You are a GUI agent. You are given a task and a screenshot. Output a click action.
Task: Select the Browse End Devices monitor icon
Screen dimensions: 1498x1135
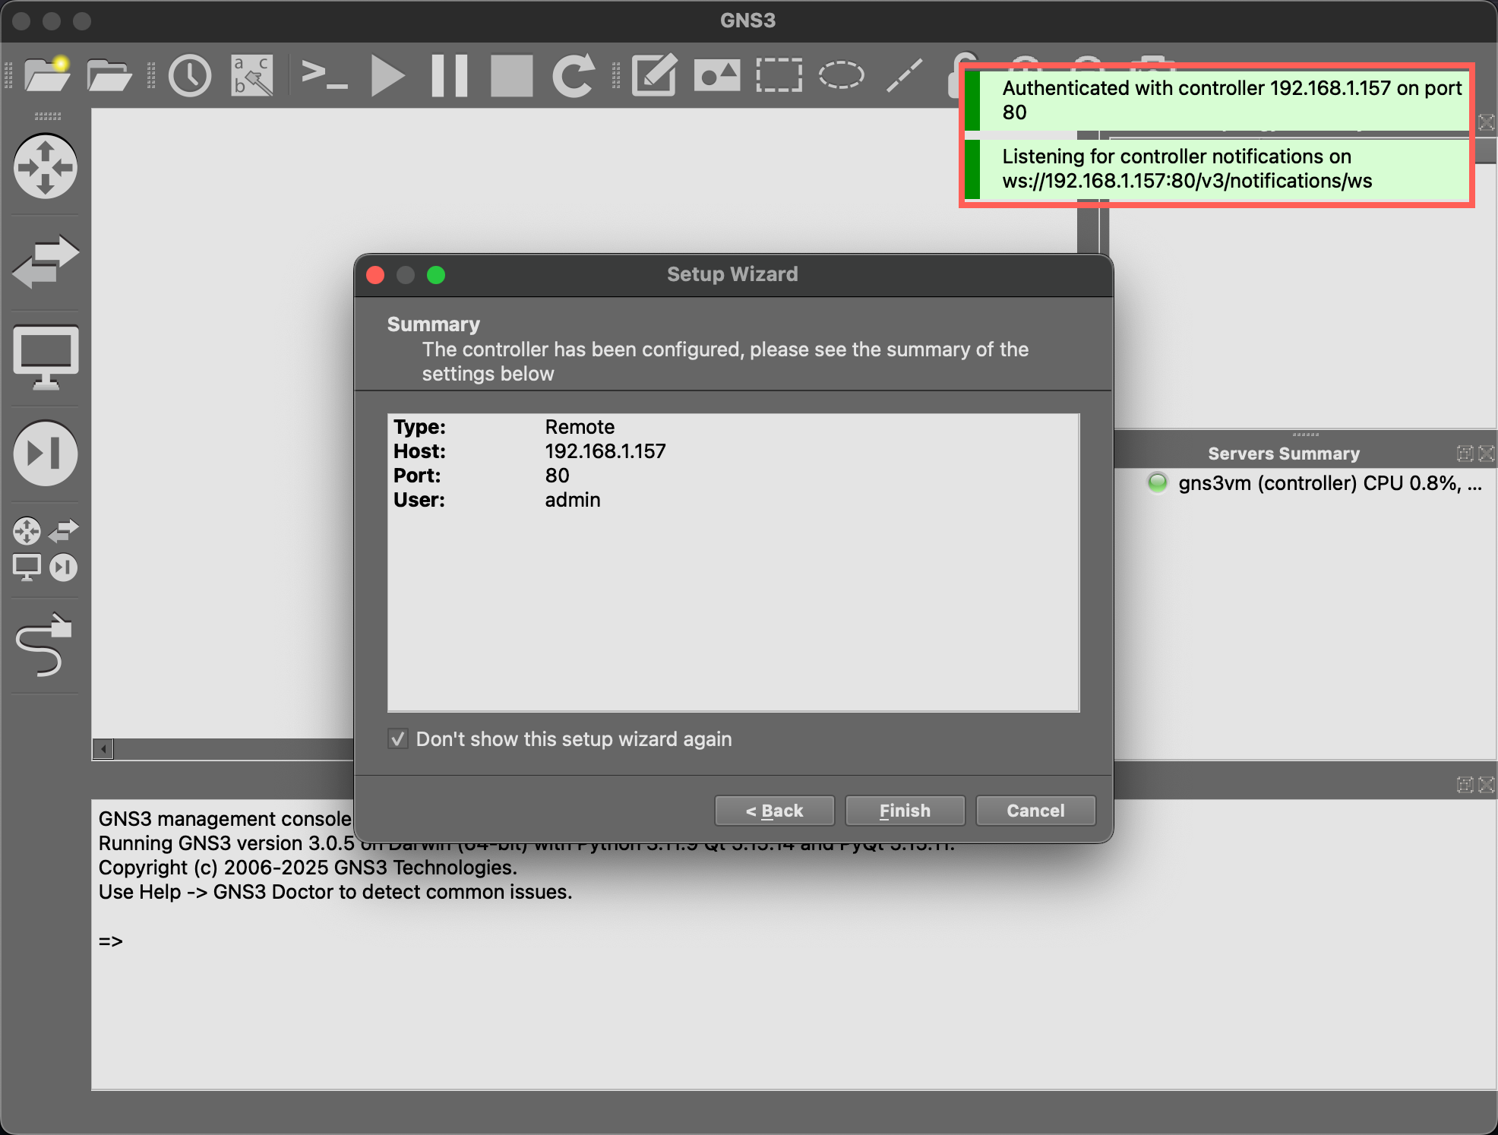(46, 357)
